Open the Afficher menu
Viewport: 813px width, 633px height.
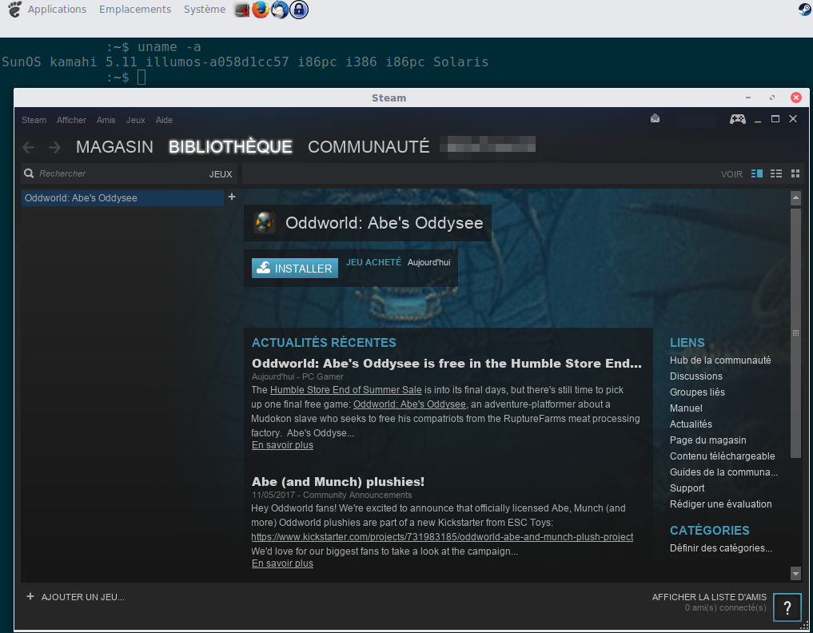point(71,120)
